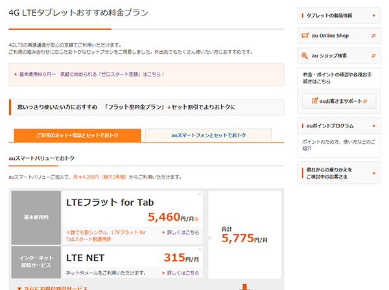Open the タブレットの製品情報 sidebar link
389x290 pixels.
(339, 16)
